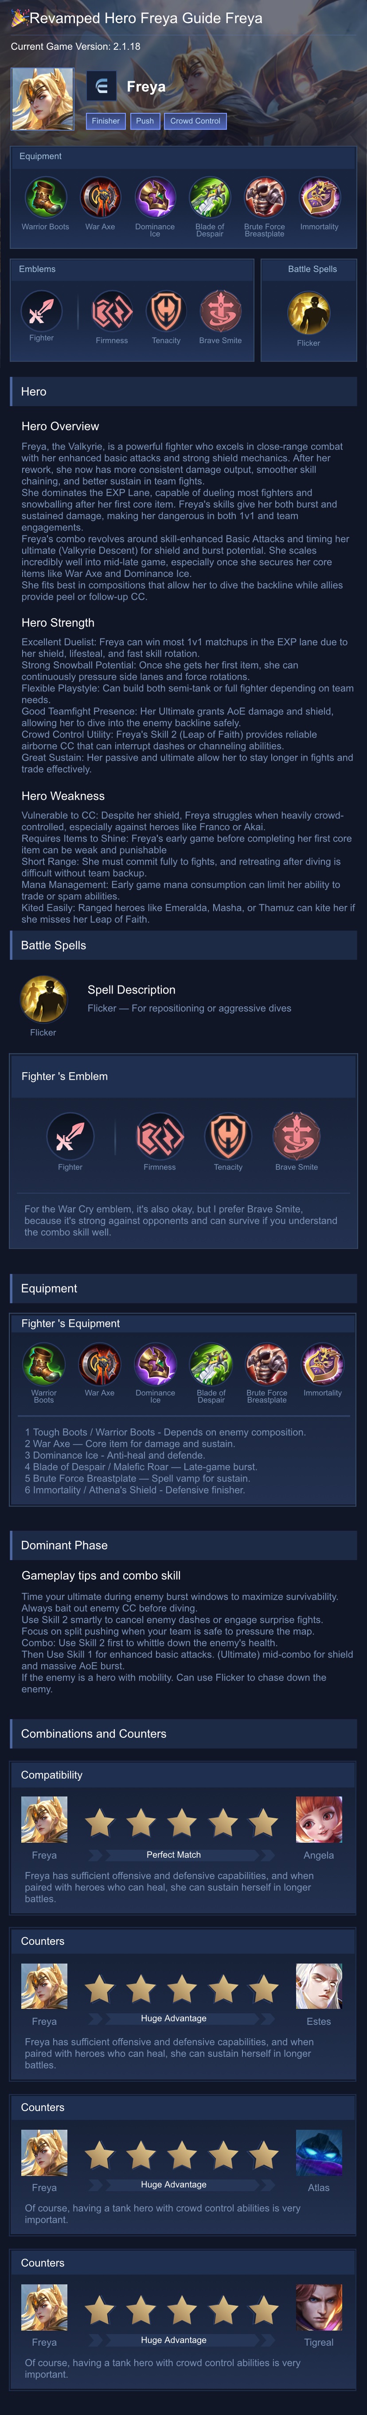367x2415 pixels.
Task: Select Brute Force Breastplate in top Equipment
Action: click(264, 198)
